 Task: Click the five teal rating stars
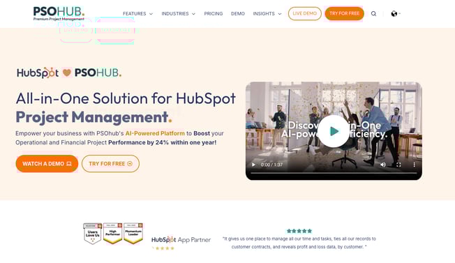(299, 231)
